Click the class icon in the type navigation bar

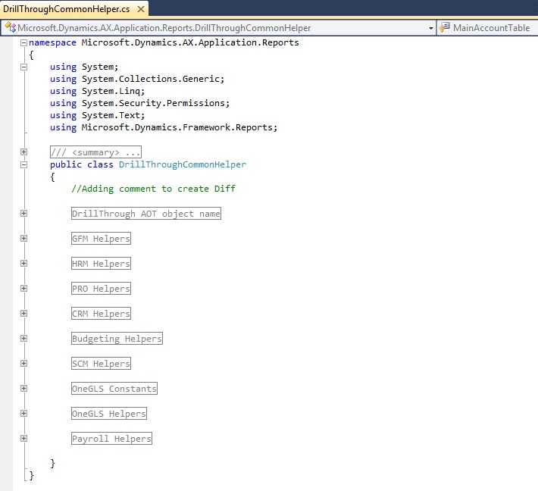(11, 28)
